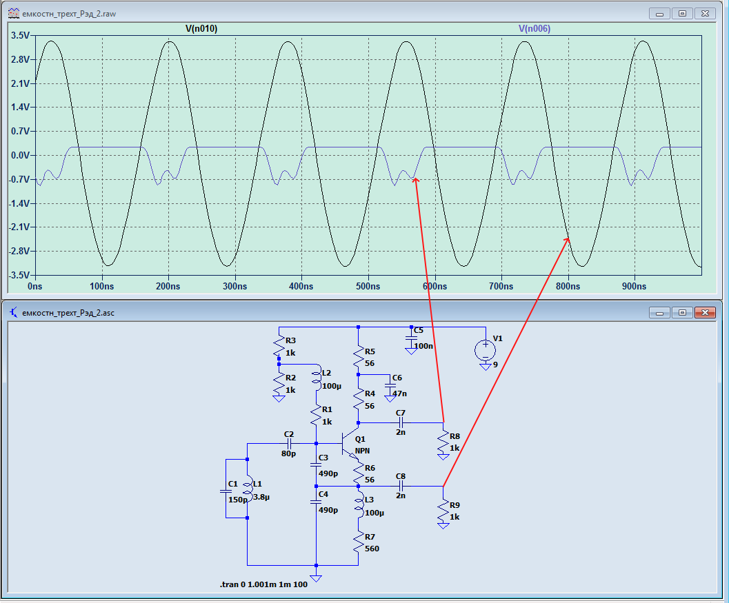The height and width of the screenshot is (603, 729).
Task: Select the C8 capacitor symbol
Action: tap(401, 486)
